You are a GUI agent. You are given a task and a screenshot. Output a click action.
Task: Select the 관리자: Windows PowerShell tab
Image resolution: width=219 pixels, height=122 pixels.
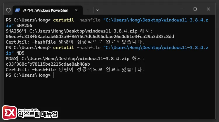click(x=48, y=10)
